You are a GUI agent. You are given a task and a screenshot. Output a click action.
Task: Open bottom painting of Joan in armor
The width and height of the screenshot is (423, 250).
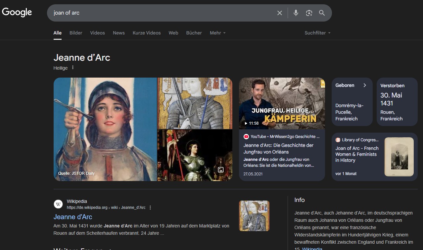click(195, 155)
